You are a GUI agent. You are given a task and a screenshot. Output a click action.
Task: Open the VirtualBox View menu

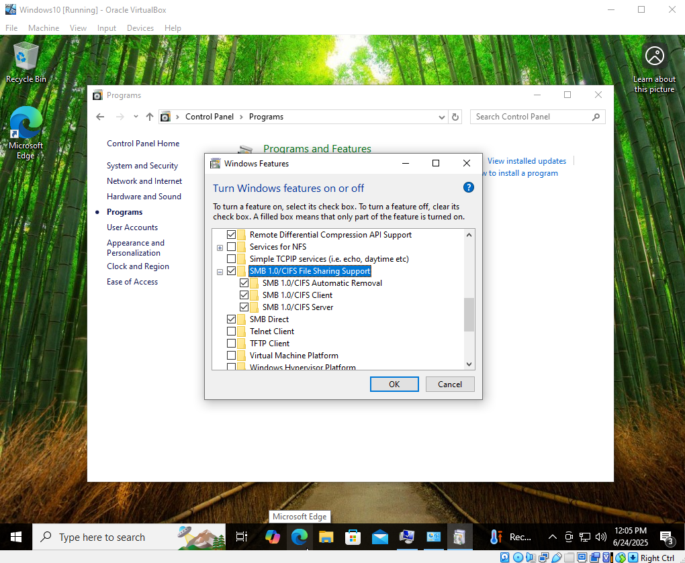click(x=78, y=28)
